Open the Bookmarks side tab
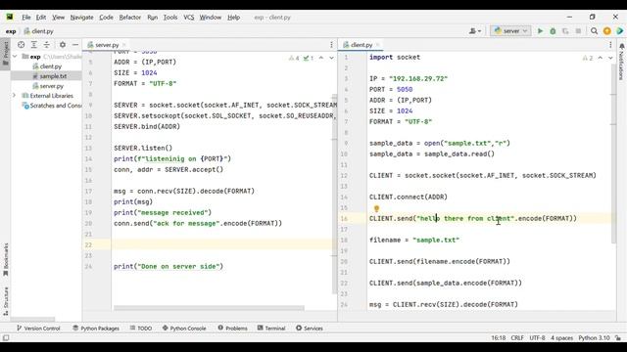 (6, 260)
